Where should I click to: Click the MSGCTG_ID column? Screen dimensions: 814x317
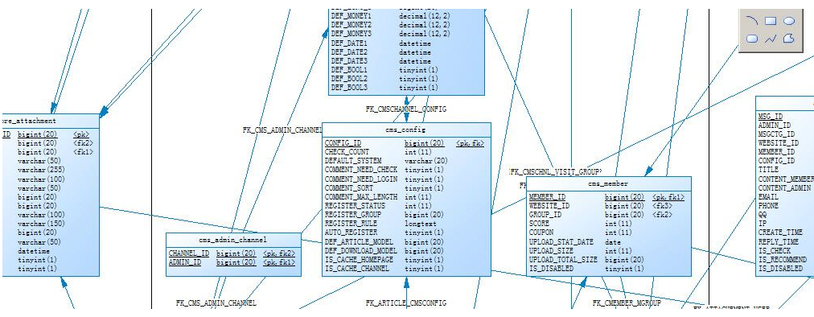777,134
